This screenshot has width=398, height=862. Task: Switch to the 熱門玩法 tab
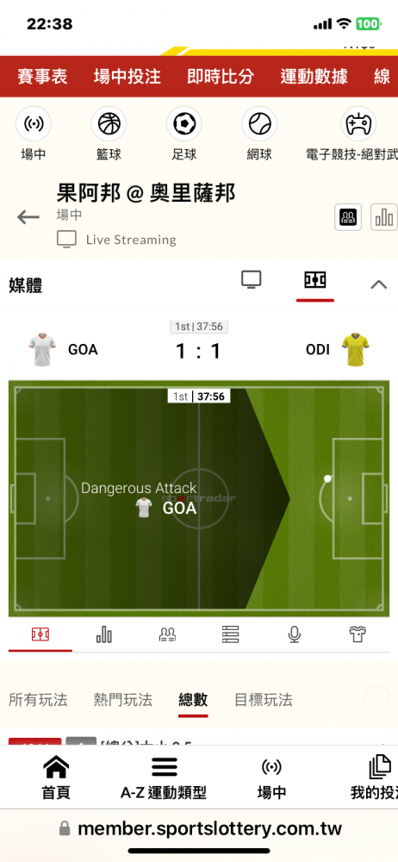coord(123,700)
